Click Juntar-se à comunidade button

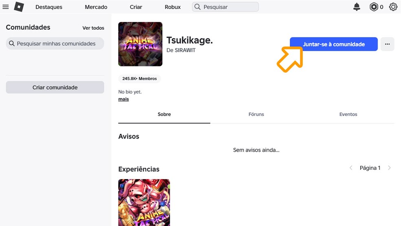click(334, 44)
